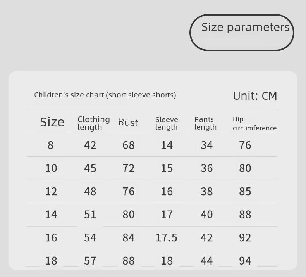Image resolution: width=306 pixels, height=277 pixels.
Task: Click the 68 bust value
Action: (129, 145)
